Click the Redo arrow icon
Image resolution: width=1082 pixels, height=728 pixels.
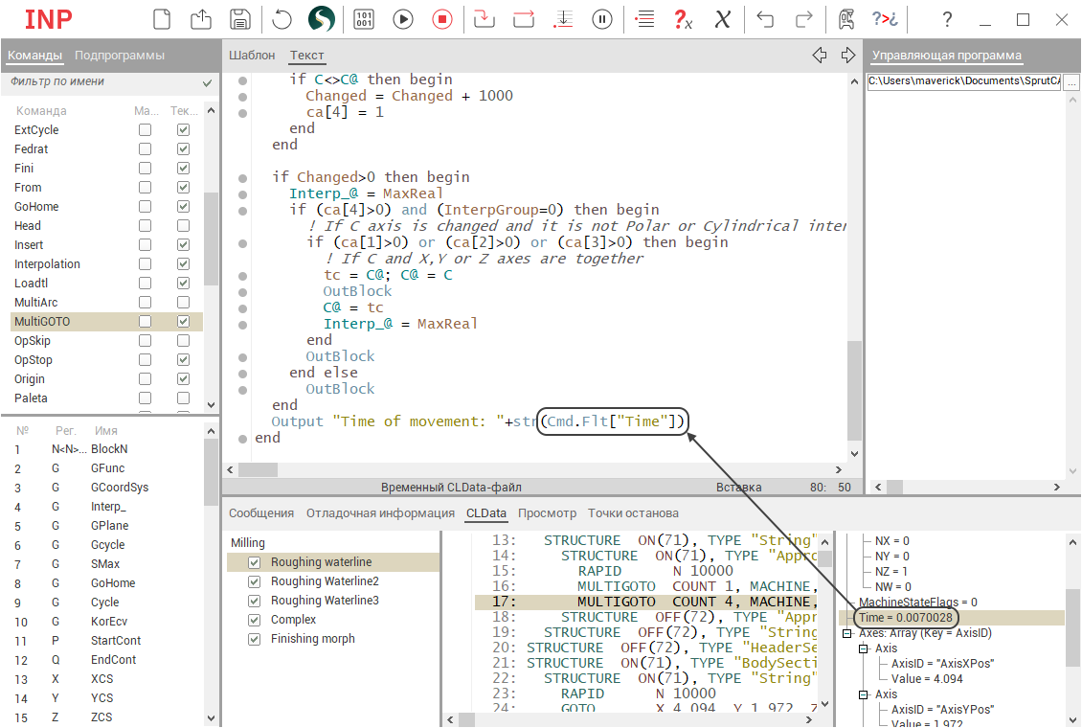coord(804,19)
